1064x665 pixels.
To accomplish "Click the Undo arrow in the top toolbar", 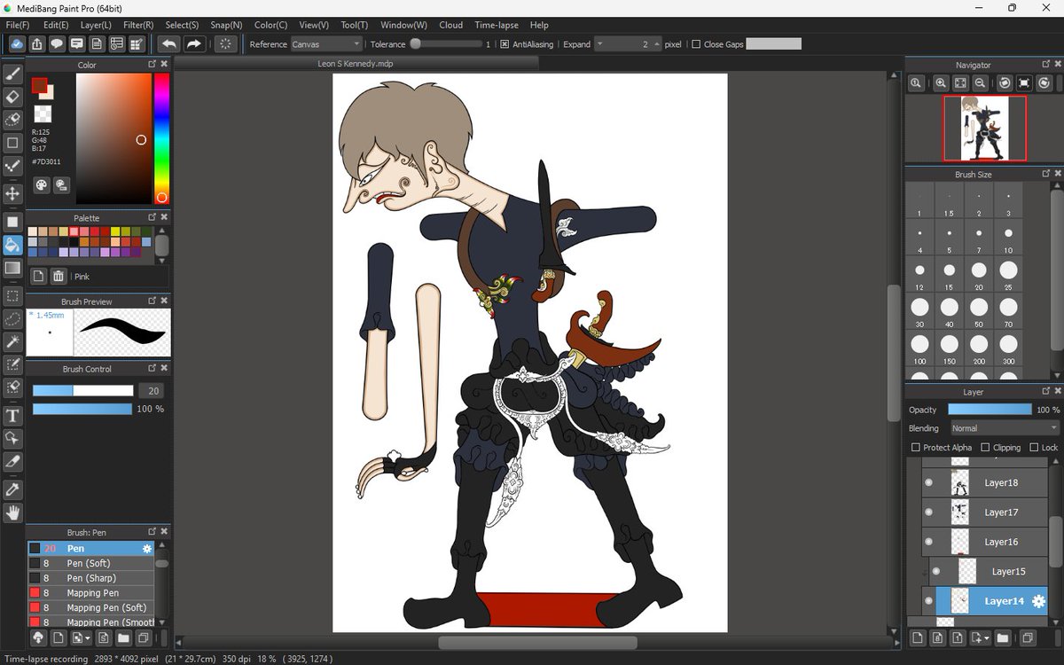I will (168, 43).
